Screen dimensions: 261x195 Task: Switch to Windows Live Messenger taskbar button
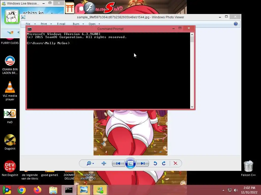100,190
